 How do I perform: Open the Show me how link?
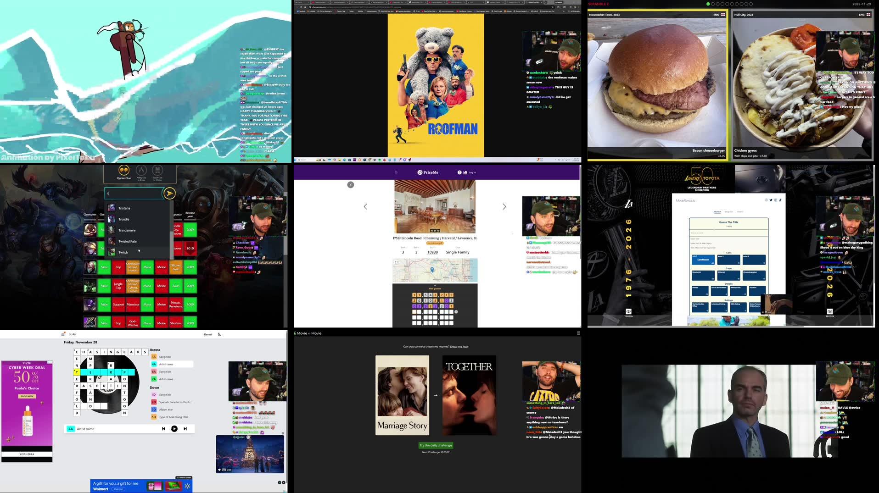[459, 347]
